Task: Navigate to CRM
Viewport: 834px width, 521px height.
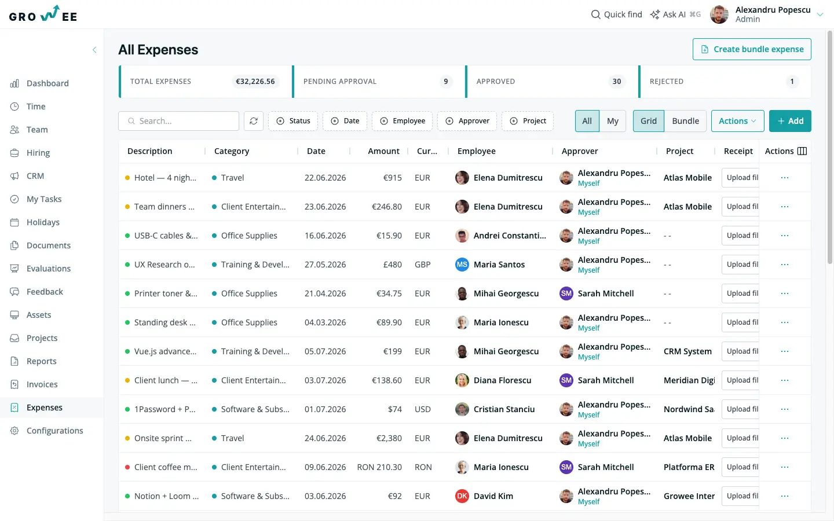Action: pos(35,176)
